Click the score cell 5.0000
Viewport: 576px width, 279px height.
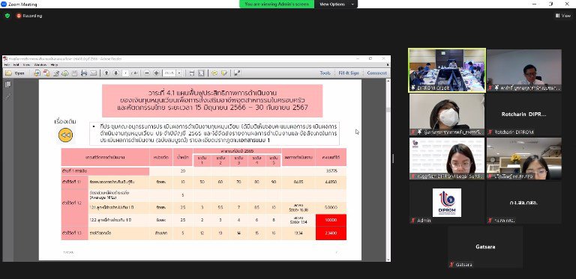[331, 207]
